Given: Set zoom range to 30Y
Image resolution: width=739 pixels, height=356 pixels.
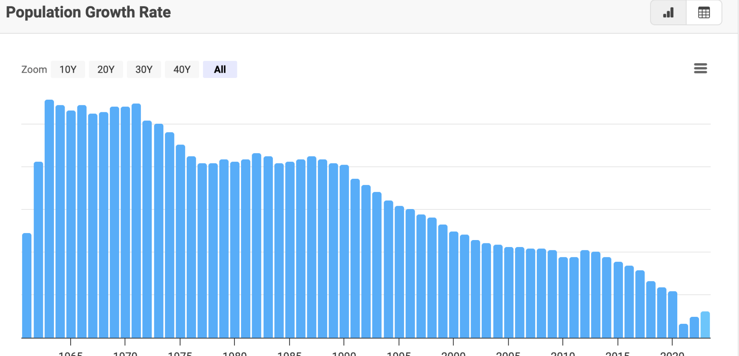Looking at the screenshot, I should (144, 69).
